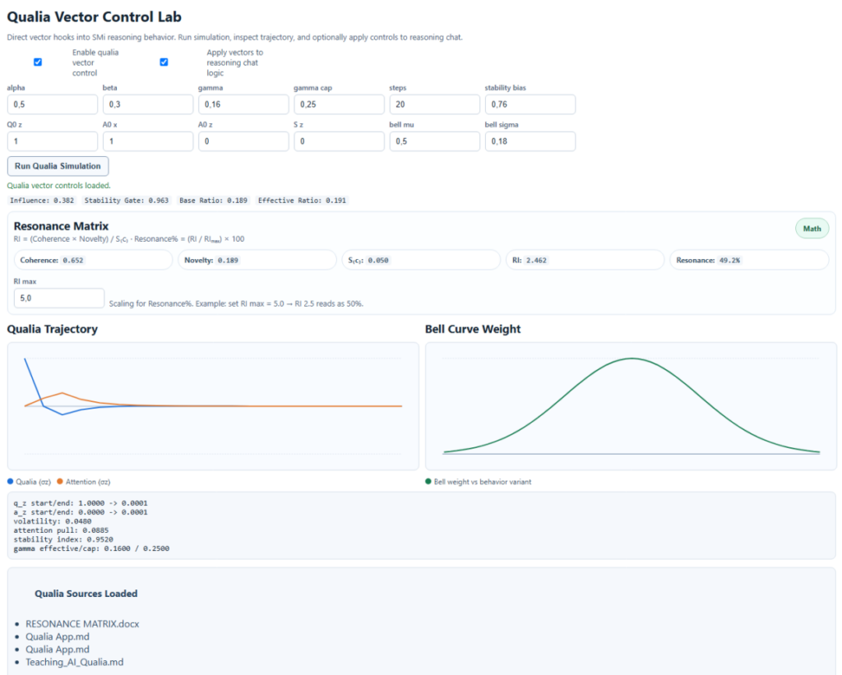The height and width of the screenshot is (675, 842).
Task: Select RESONANCE MATRIX.docx in sources list
Action: pyautogui.click(x=82, y=624)
